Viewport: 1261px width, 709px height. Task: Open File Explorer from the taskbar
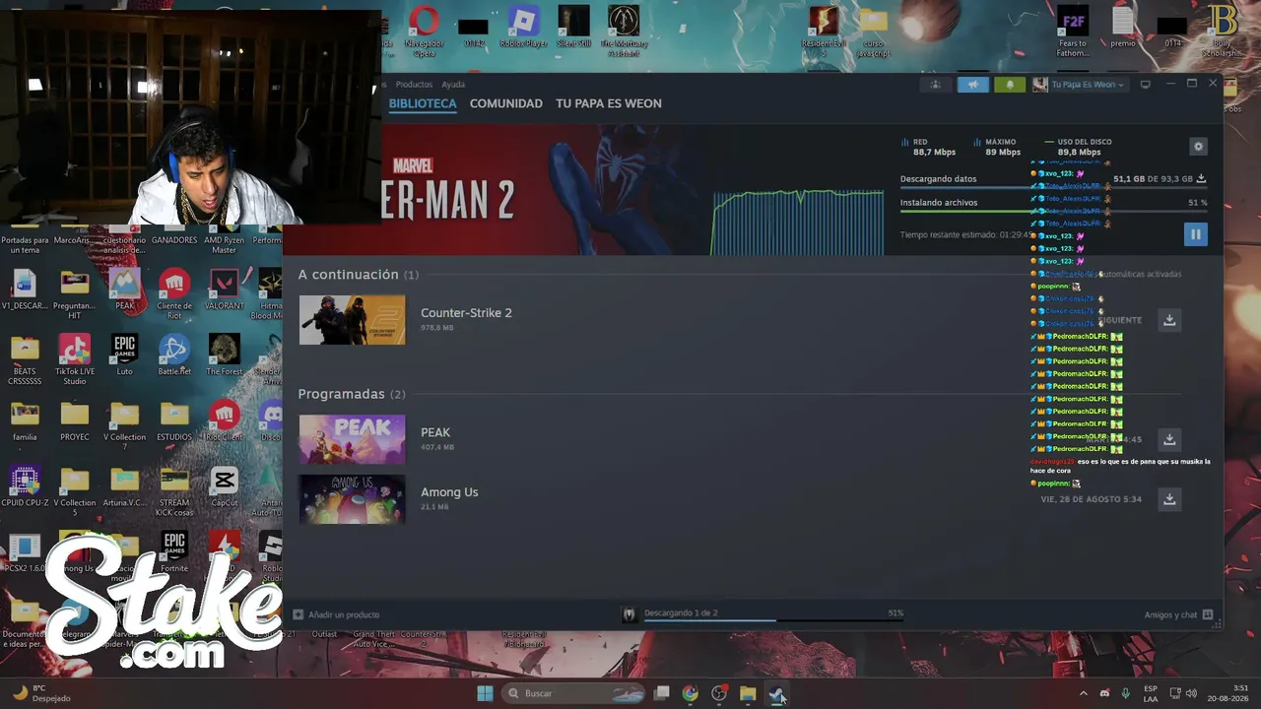coord(748,693)
